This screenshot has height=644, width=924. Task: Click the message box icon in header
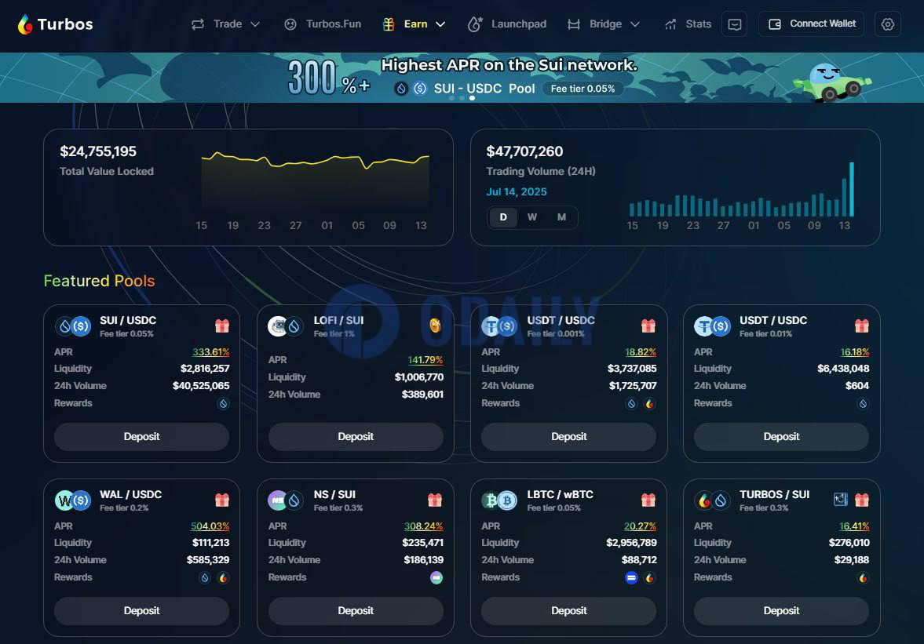click(734, 24)
